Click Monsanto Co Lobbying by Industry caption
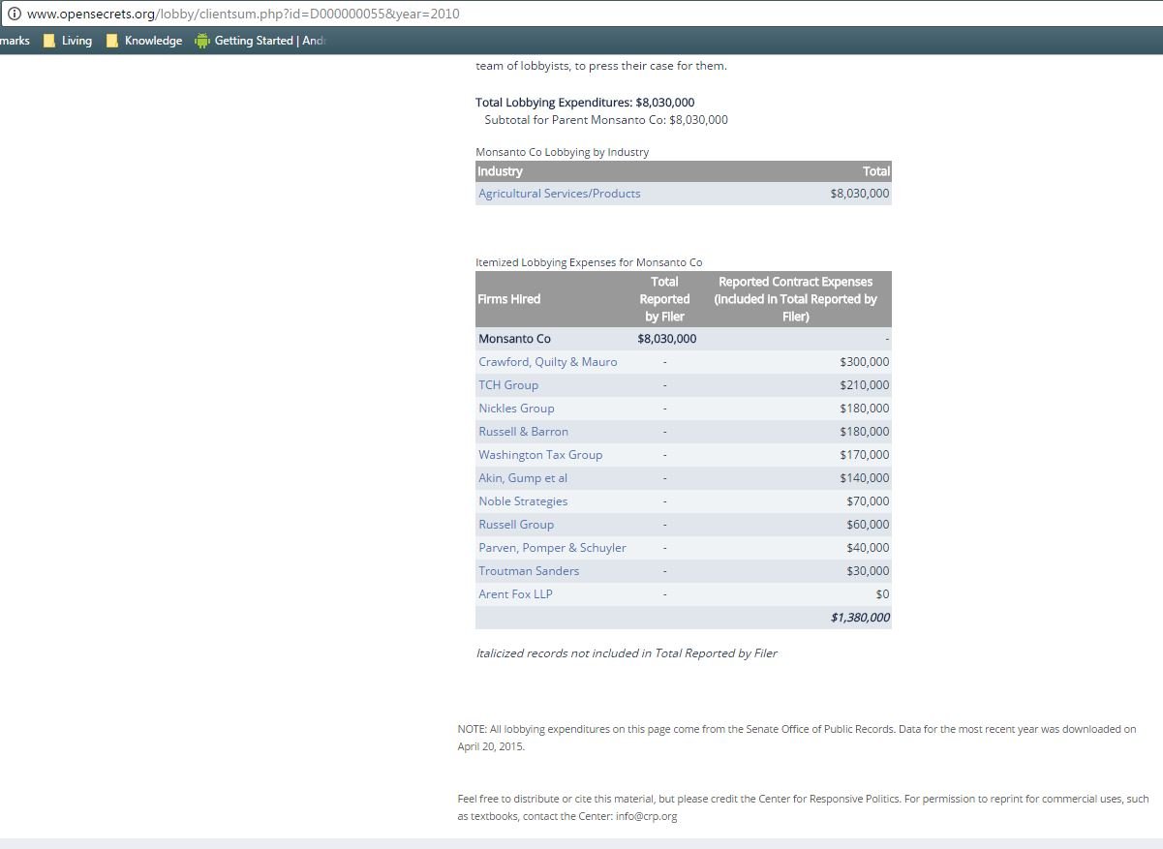This screenshot has height=849, width=1163. (562, 152)
